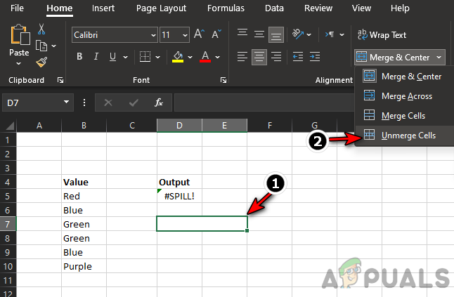This screenshot has height=297, width=454.
Task: Toggle Bold formatting
Action: (x=79, y=57)
